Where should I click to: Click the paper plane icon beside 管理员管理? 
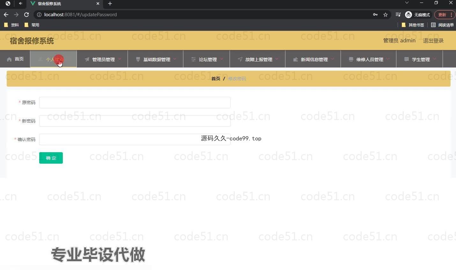[x=87, y=59]
